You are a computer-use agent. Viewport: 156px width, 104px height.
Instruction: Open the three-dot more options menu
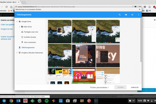[x=139, y=15]
